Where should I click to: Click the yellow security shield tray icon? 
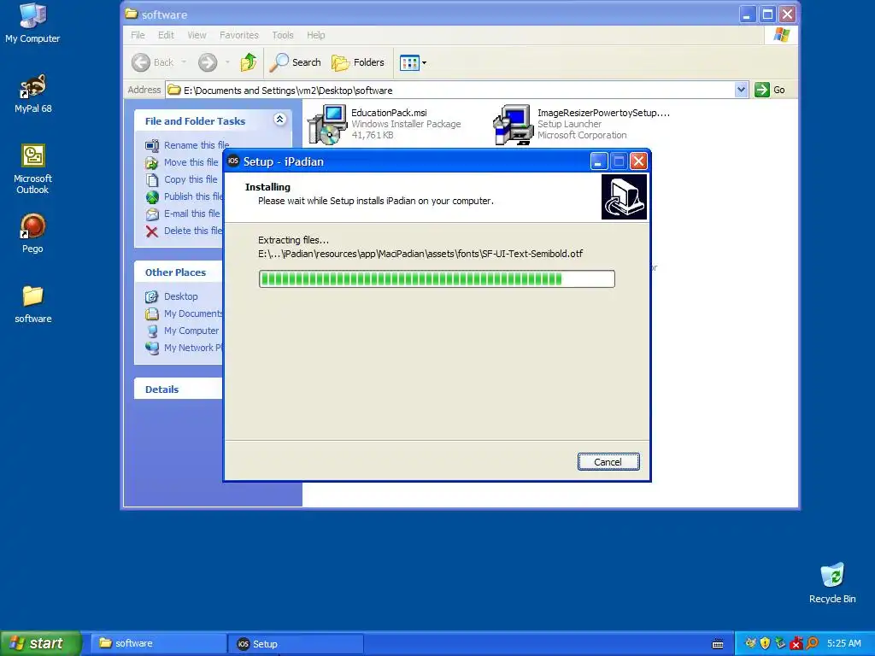(765, 643)
